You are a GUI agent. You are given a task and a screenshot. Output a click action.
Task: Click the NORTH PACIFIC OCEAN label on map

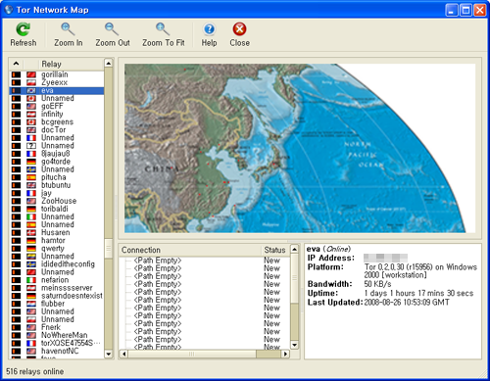364,155
